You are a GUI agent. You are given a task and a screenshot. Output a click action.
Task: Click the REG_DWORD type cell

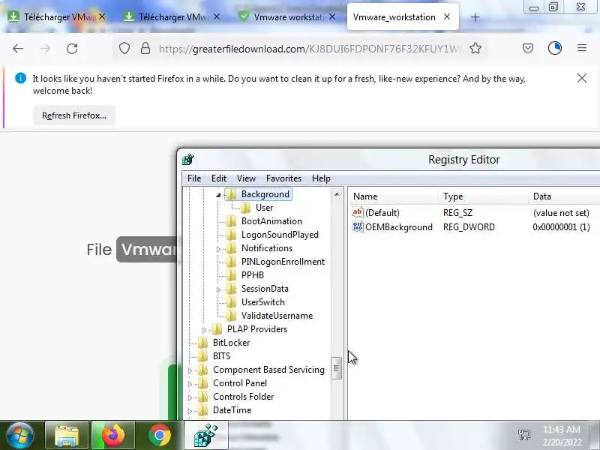[x=469, y=227]
